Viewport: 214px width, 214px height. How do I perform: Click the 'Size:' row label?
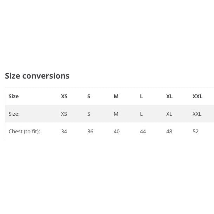(x=14, y=114)
